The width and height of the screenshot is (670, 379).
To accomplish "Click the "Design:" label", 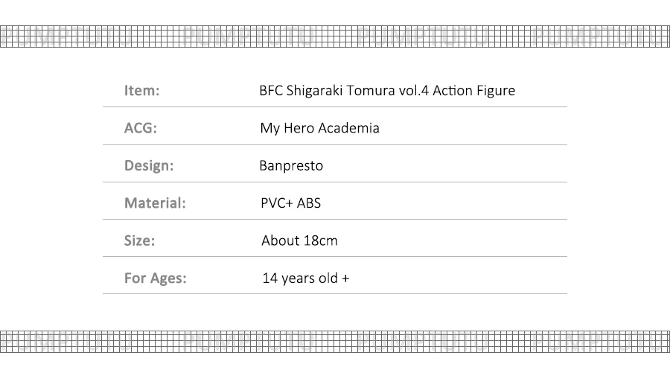I will point(149,165).
